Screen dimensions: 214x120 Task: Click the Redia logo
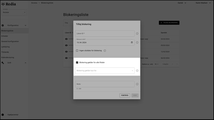pyautogui.click(x=9, y=4)
